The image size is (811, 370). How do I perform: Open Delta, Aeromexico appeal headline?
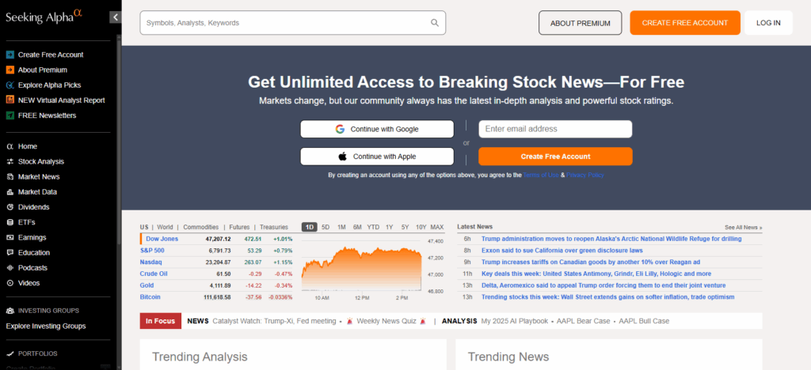point(603,285)
